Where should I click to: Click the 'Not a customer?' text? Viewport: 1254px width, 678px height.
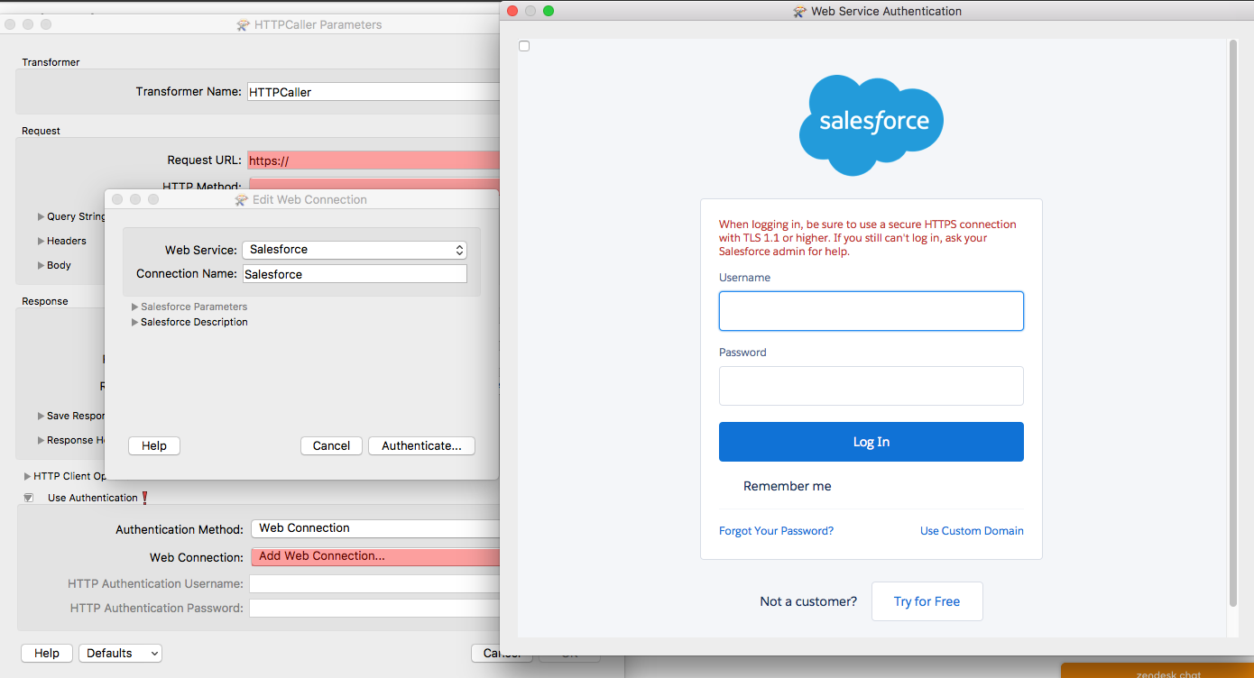(808, 601)
